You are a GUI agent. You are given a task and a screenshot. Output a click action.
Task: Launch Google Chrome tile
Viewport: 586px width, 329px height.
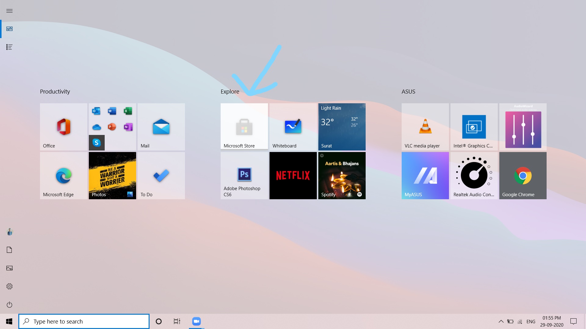[x=523, y=175]
